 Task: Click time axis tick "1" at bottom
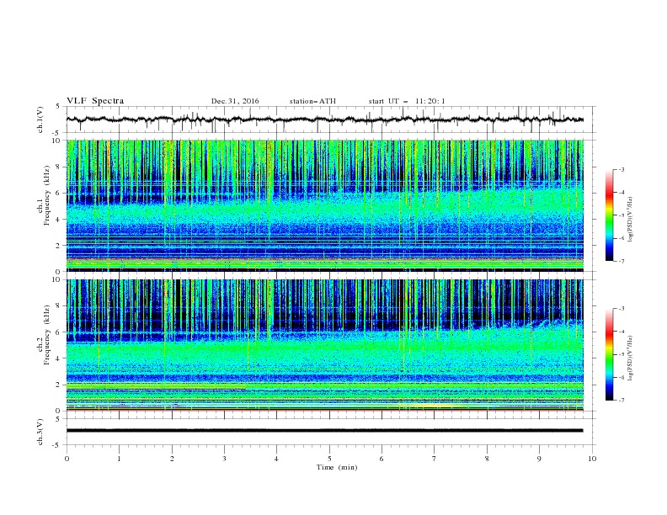pyautogui.click(x=119, y=459)
